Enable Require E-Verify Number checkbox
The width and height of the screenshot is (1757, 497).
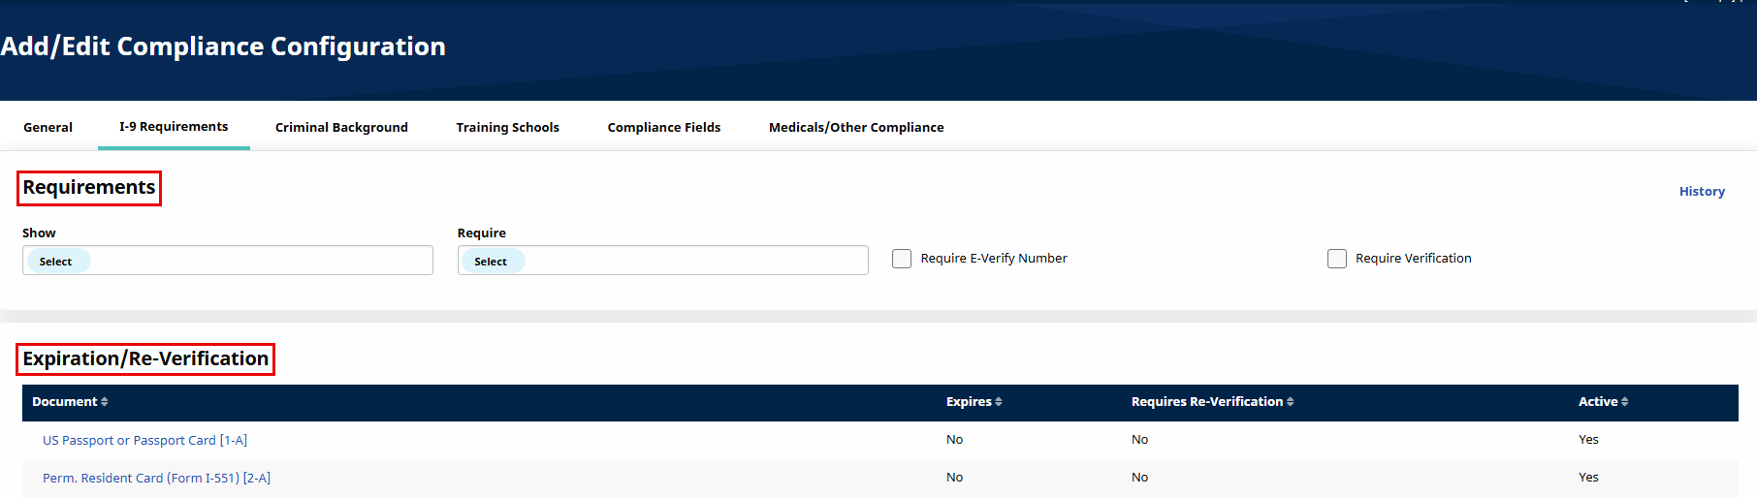[x=902, y=259]
